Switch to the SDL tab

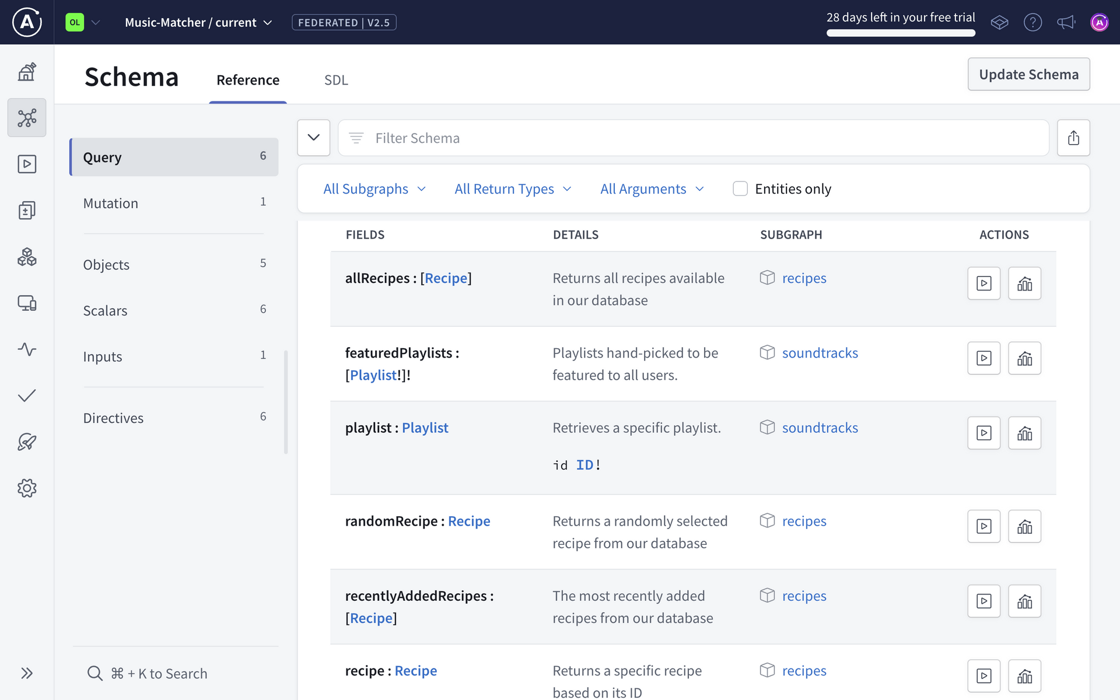[x=336, y=80]
